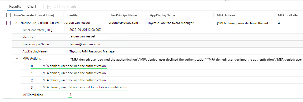Sort by MFA_Actions column header
The width and height of the screenshot is (303, 102).
pyautogui.click(x=226, y=15)
